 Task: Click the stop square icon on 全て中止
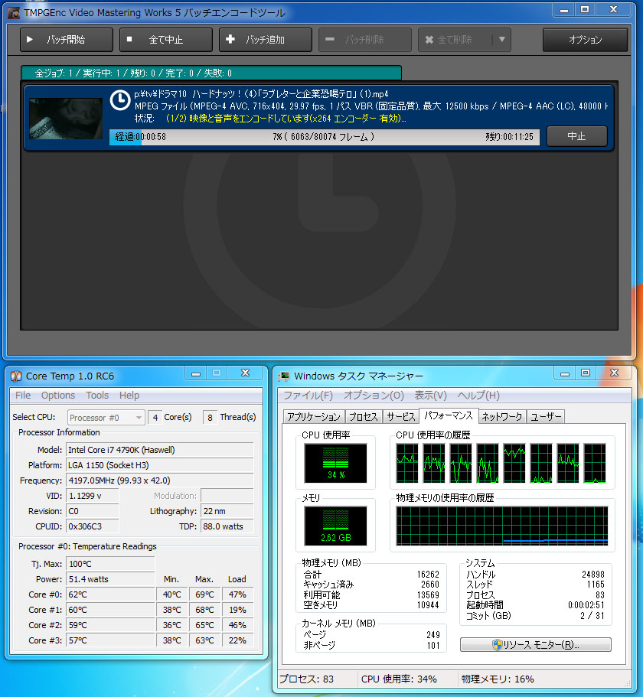point(129,39)
